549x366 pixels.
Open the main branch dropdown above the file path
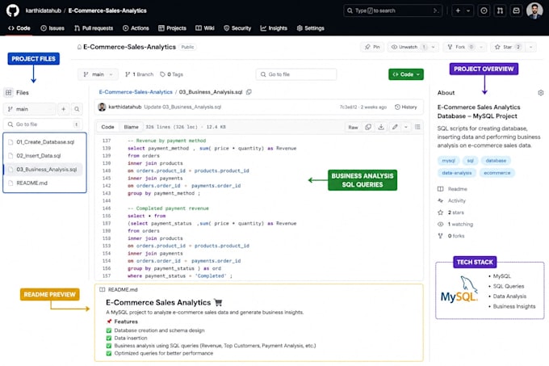(98, 74)
